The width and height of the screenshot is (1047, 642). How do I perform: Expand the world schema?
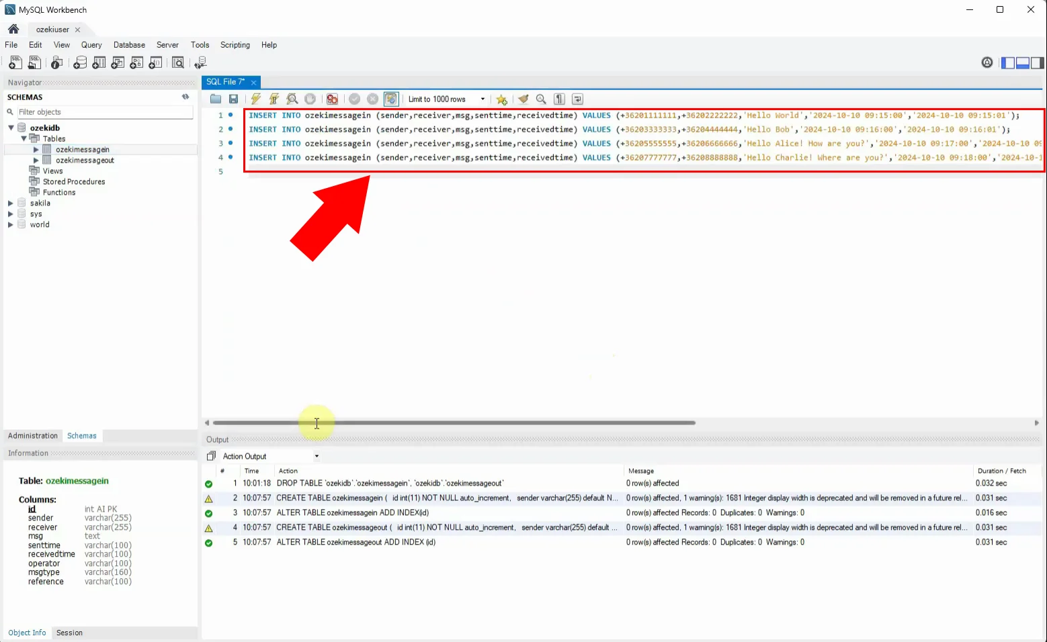pyautogui.click(x=11, y=224)
